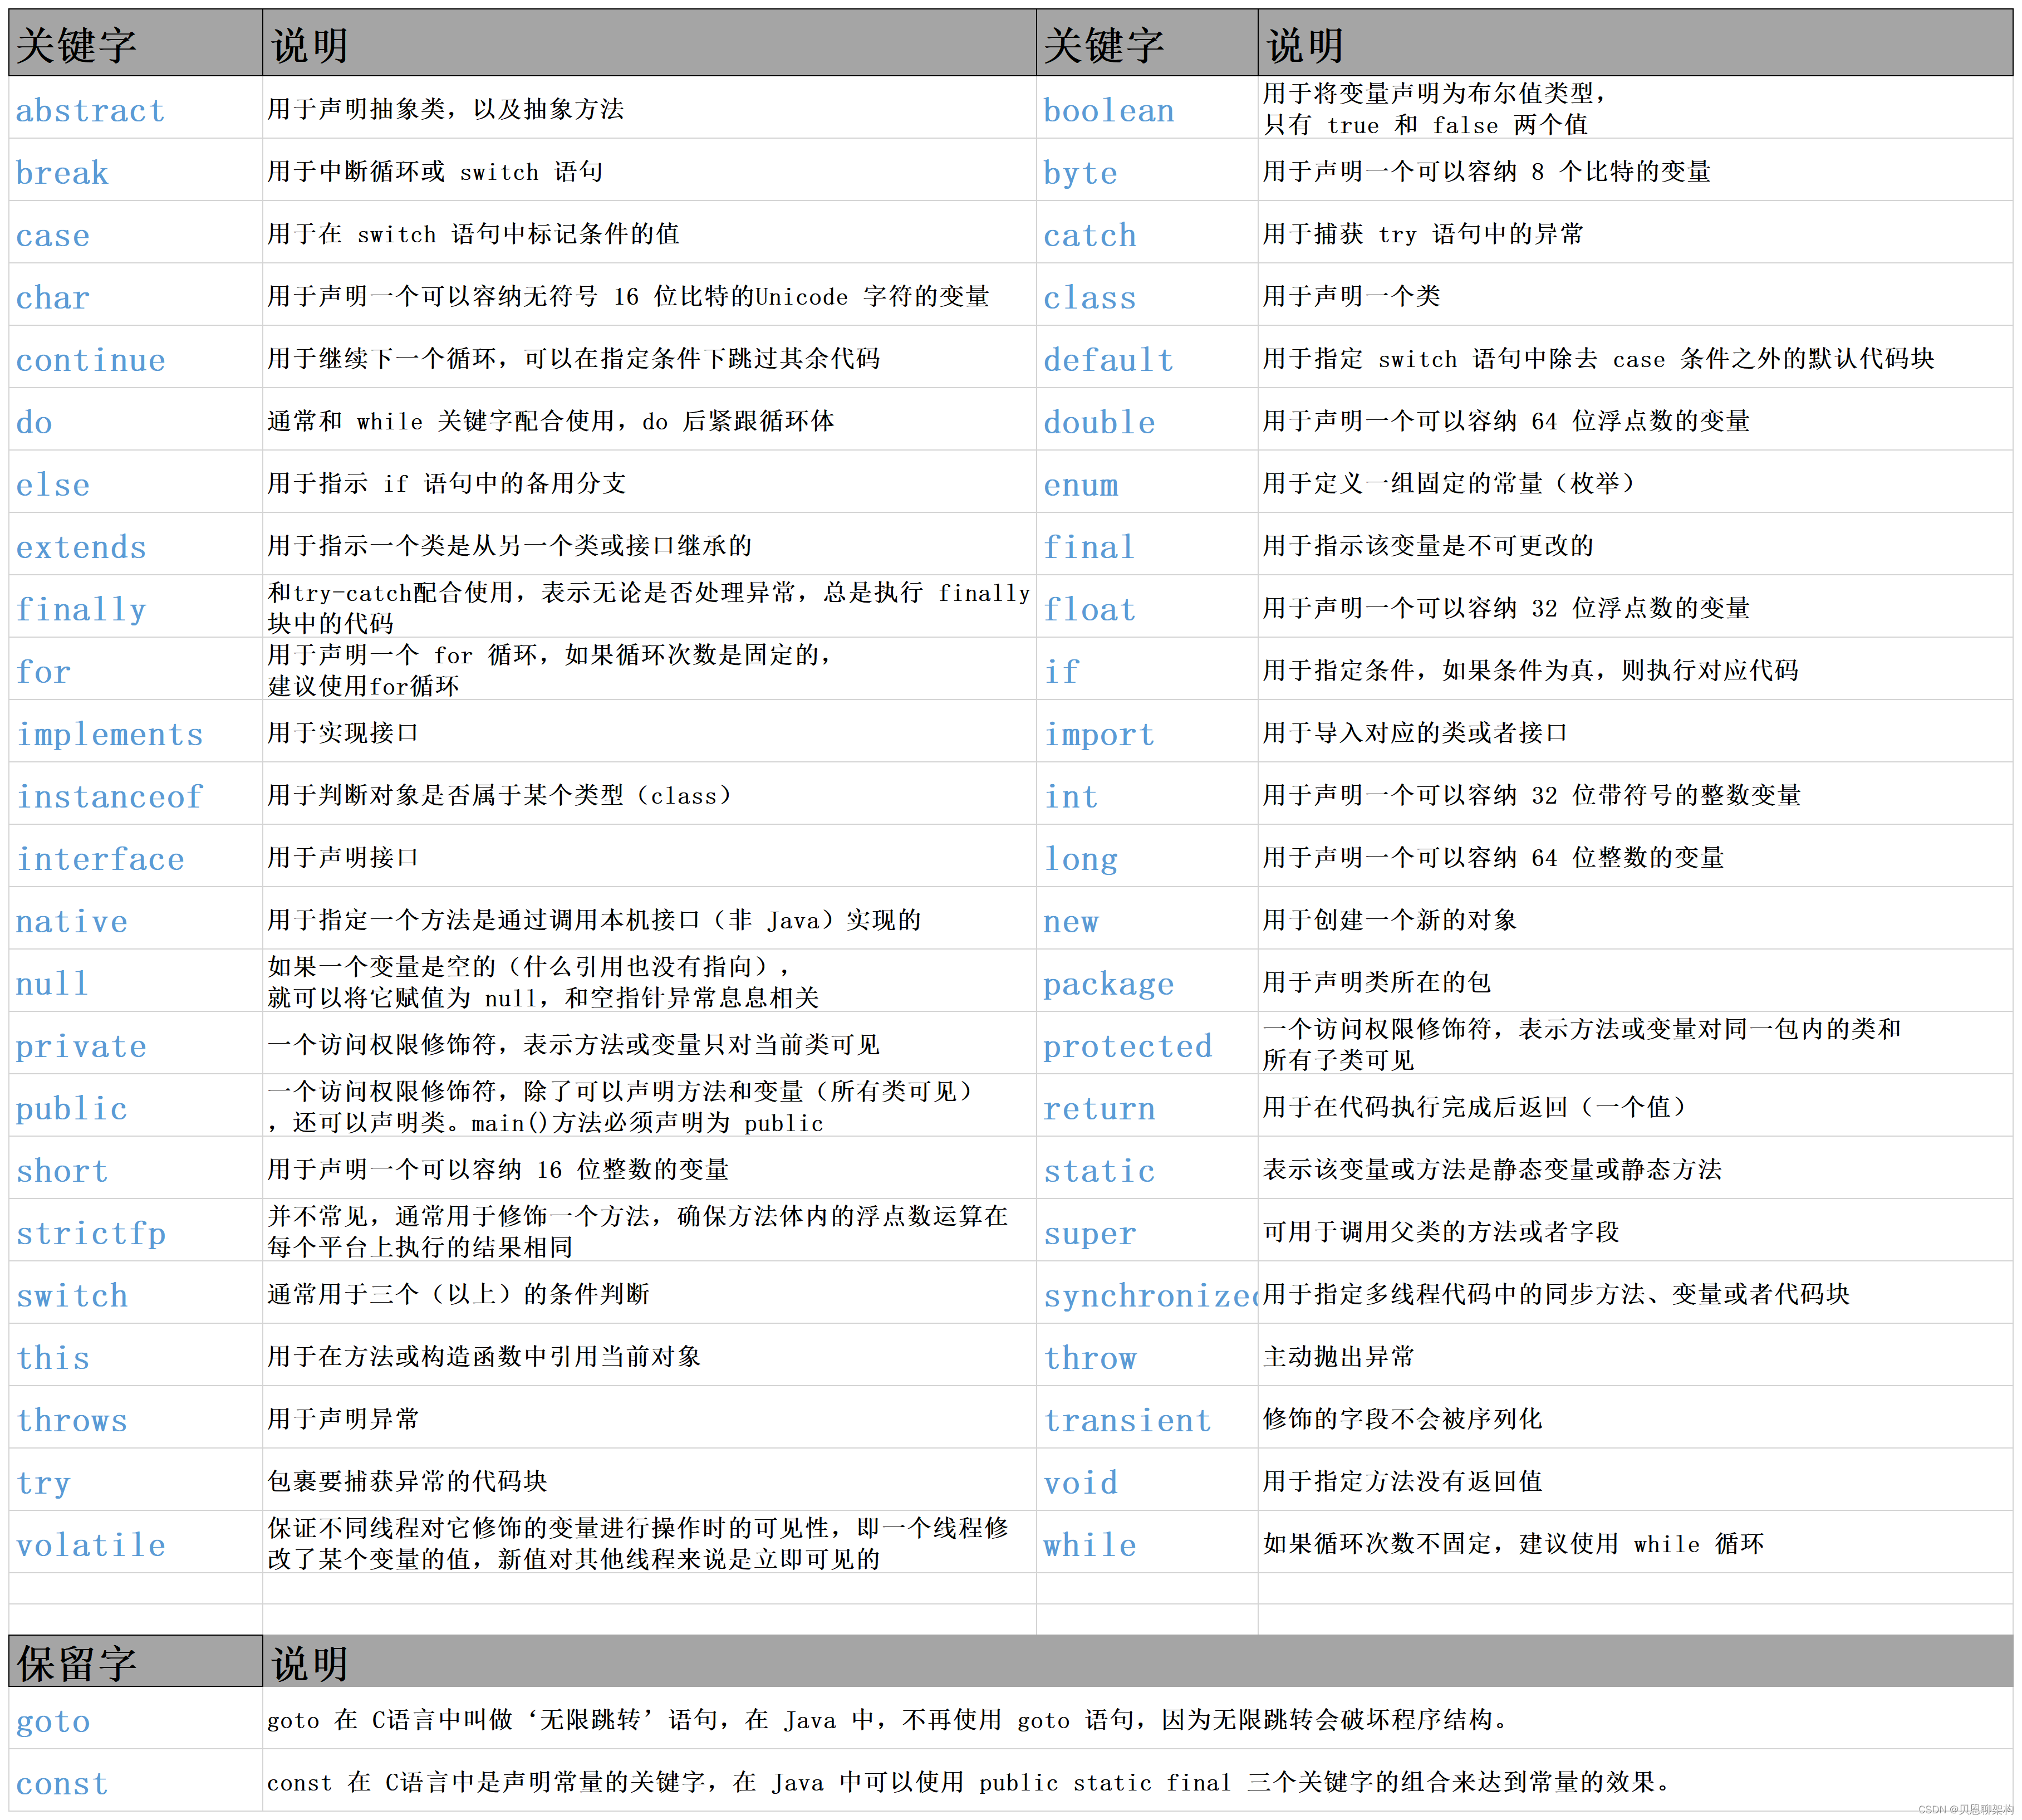Select the 'private' keyword
The width and height of the screenshot is (2022, 1820).
click(x=81, y=1046)
